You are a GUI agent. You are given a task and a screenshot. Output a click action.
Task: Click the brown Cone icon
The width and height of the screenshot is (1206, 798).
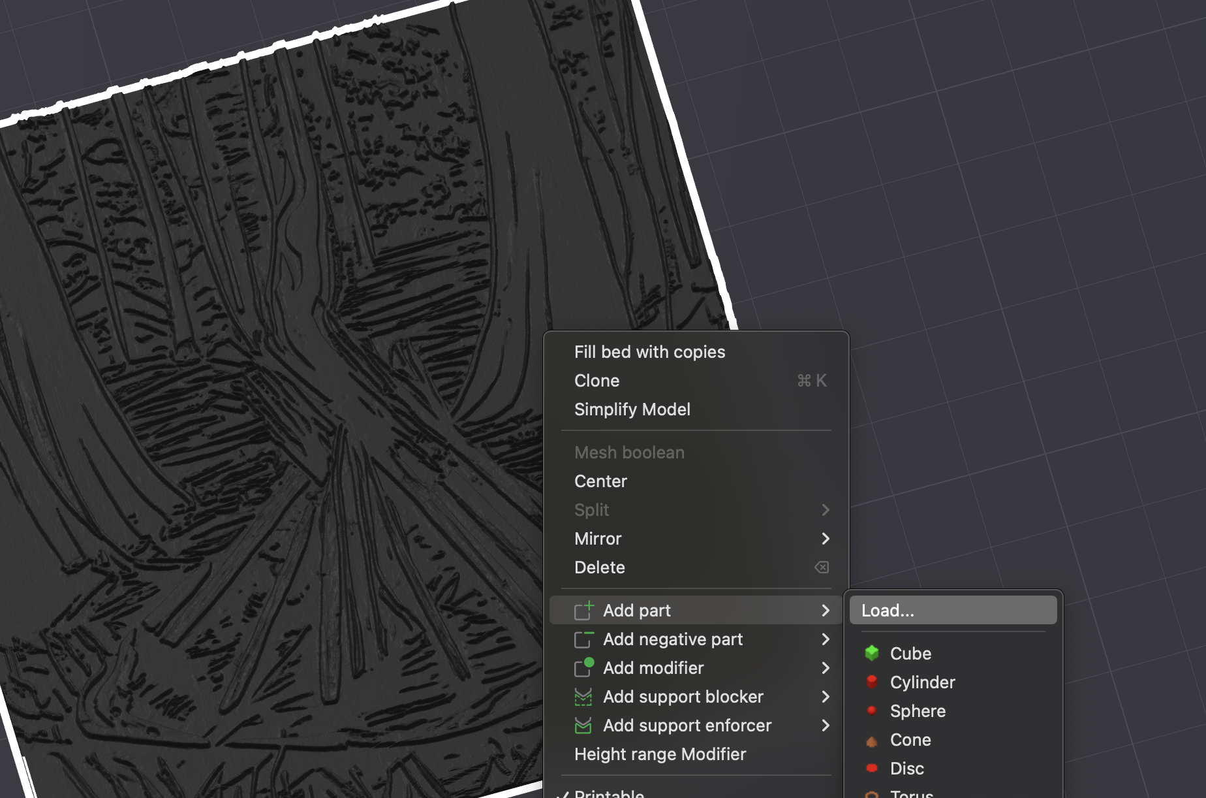pyautogui.click(x=872, y=741)
